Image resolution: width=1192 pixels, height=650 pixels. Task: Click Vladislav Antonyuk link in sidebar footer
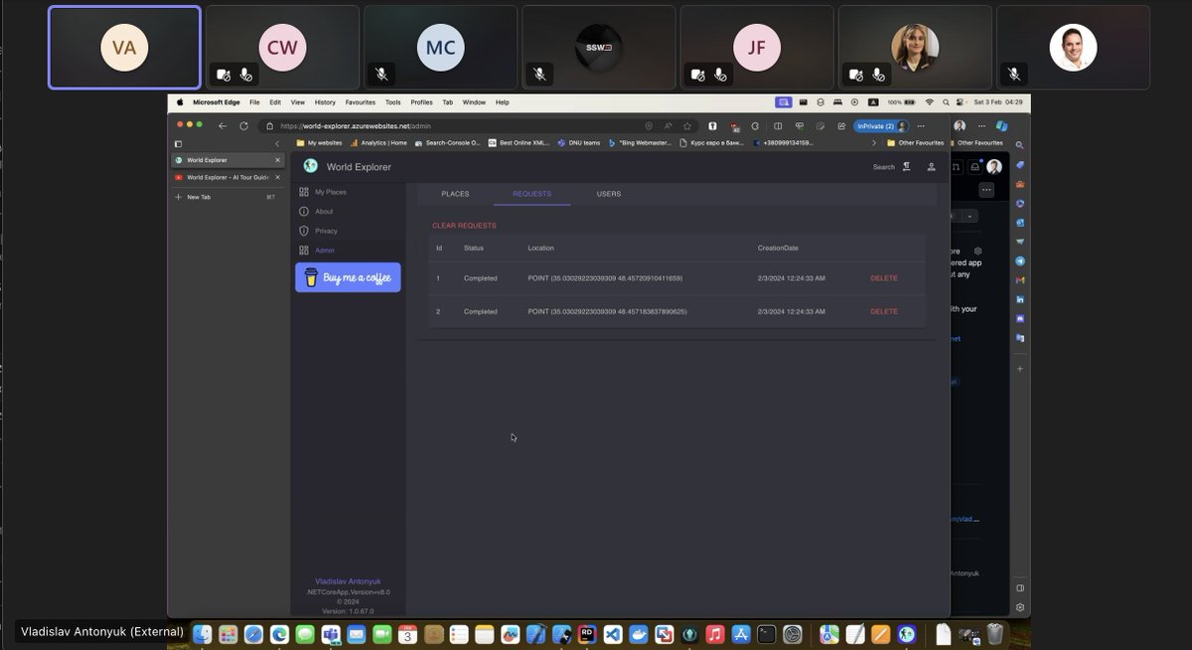[348, 581]
